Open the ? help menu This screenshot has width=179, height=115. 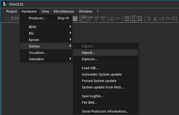click(x=97, y=11)
